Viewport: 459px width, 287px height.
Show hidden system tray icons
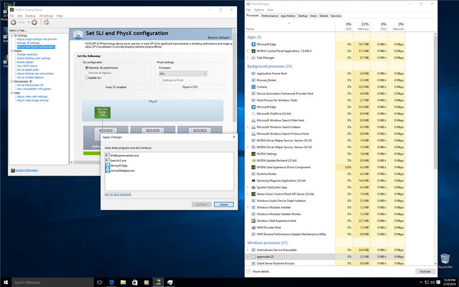[420, 283]
